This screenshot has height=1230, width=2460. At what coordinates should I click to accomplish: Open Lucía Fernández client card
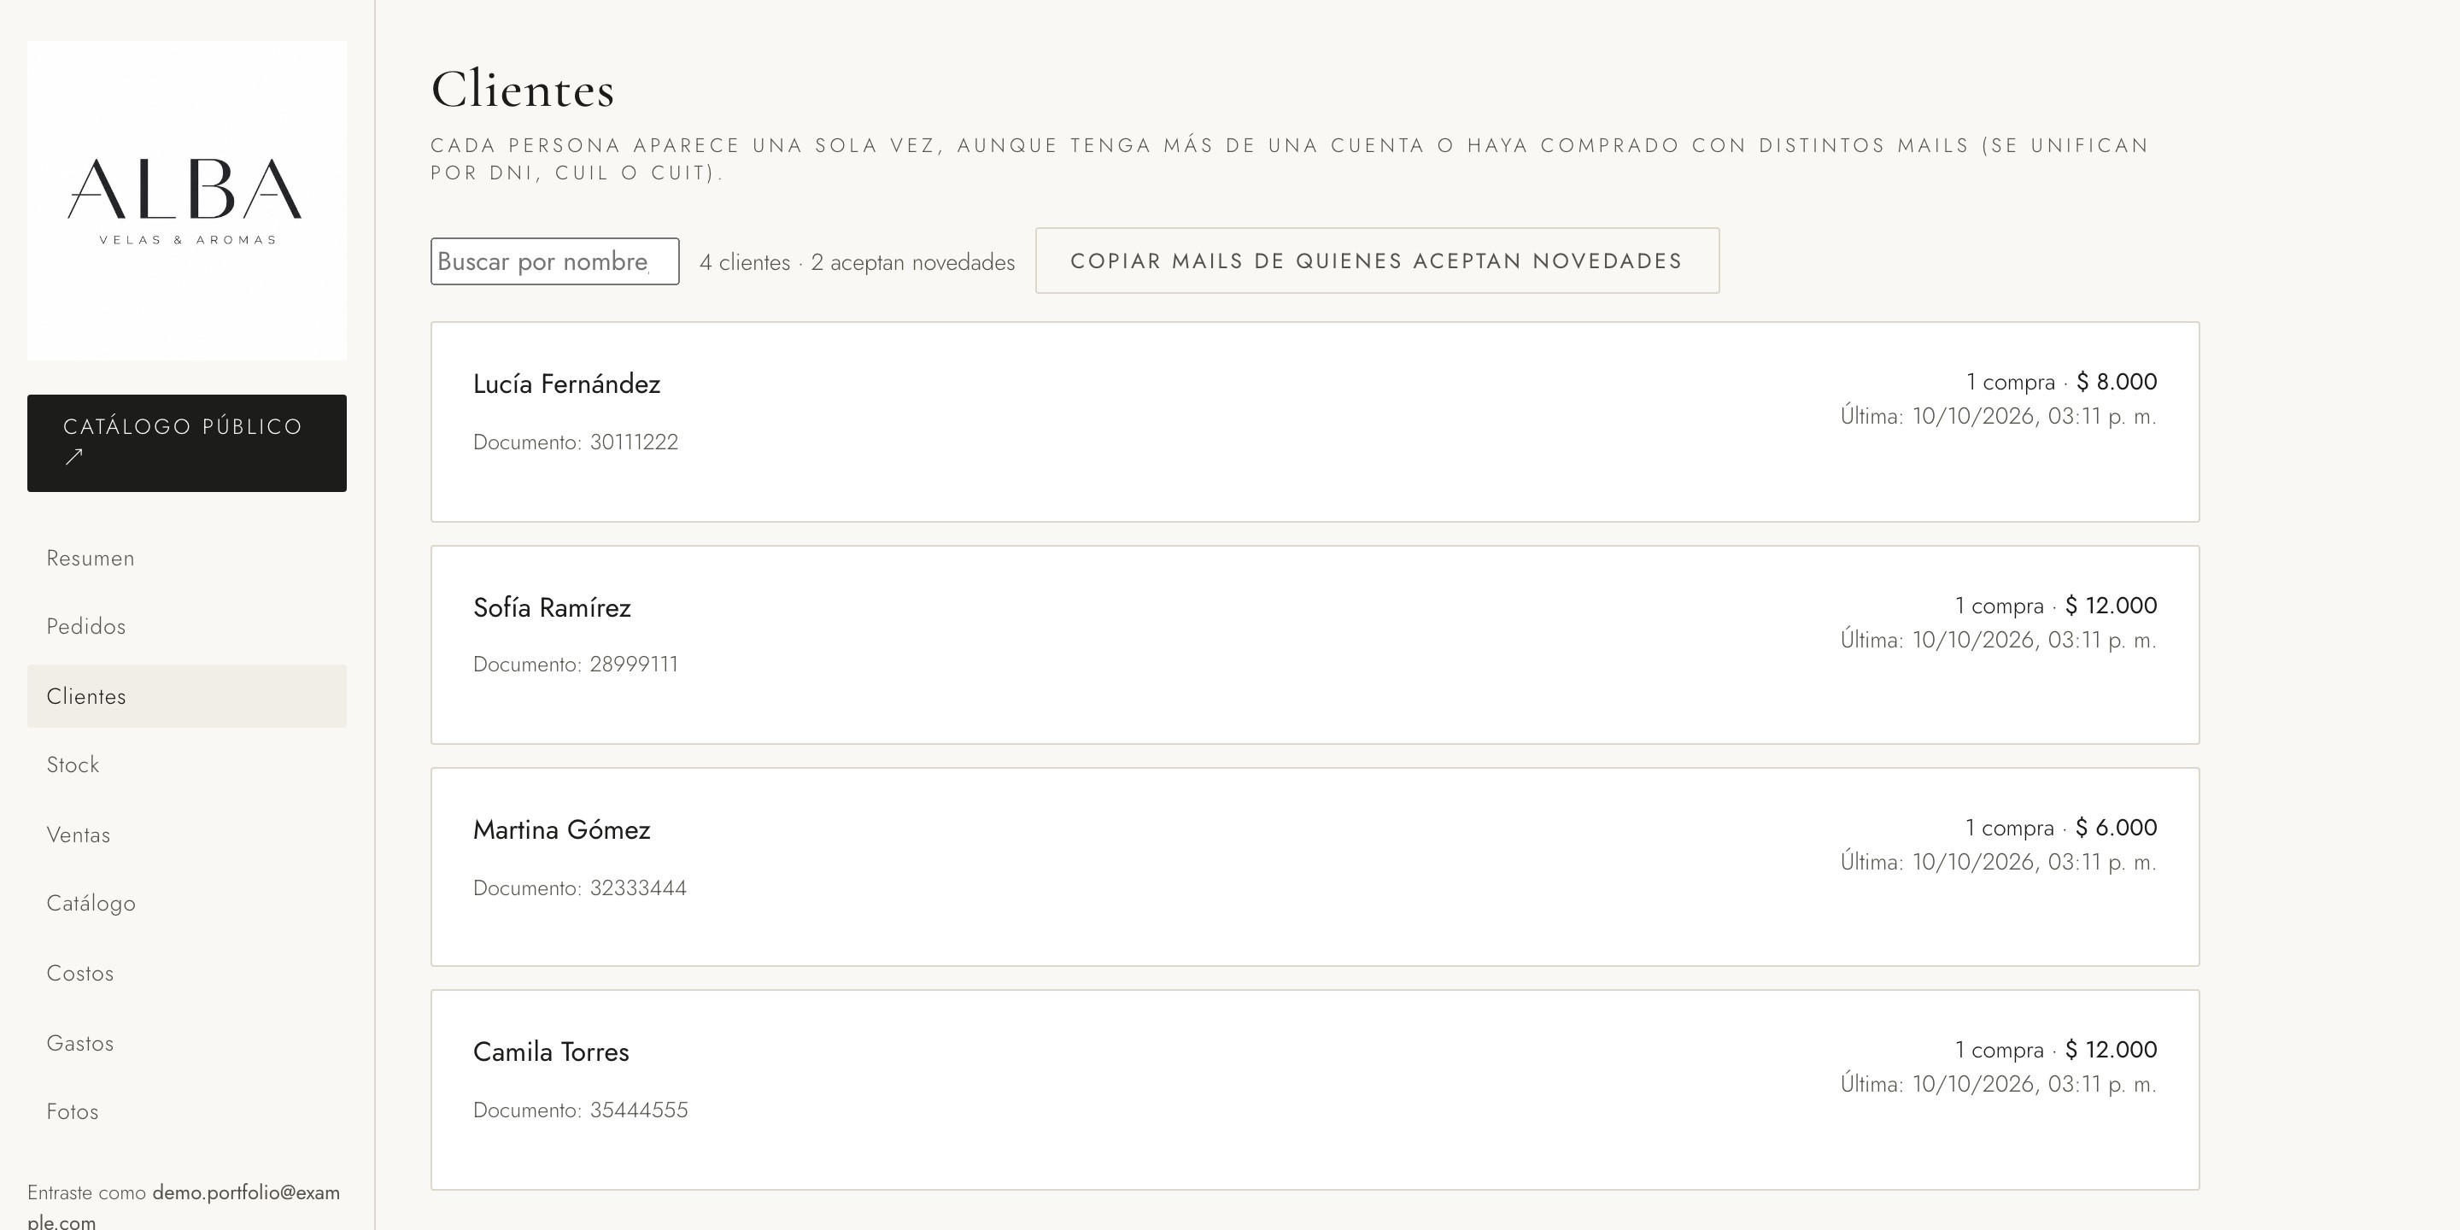1315,422
